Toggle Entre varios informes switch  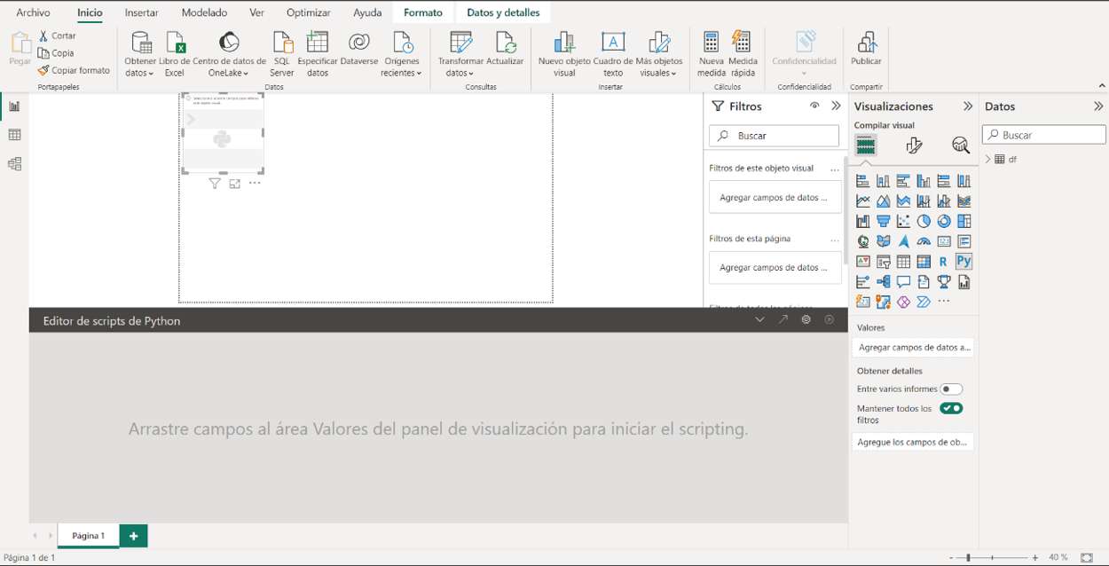point(951,389)
